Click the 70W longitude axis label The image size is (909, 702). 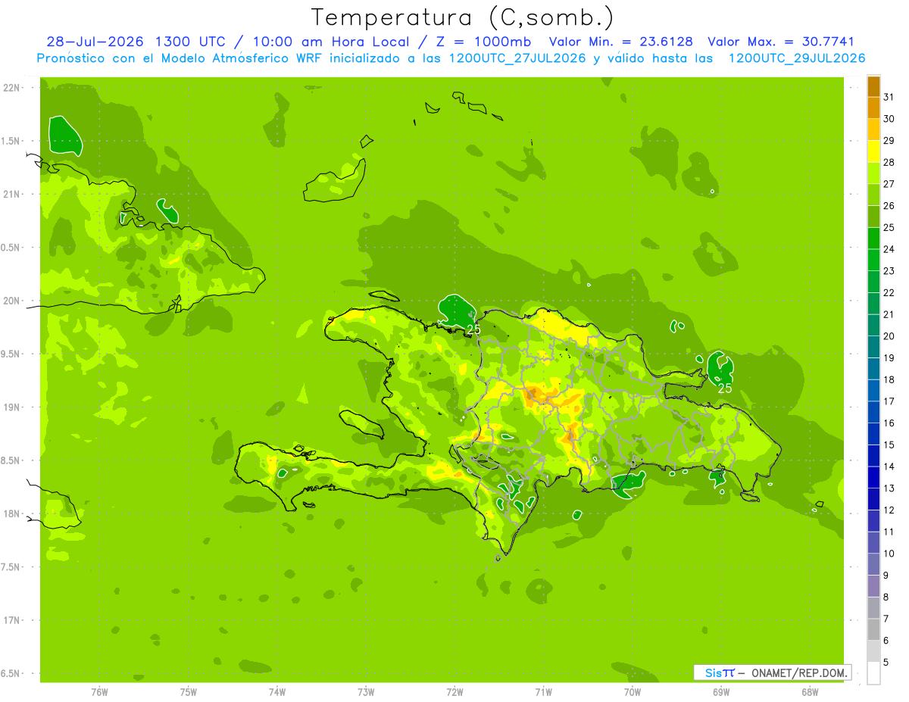coord(632,692)
